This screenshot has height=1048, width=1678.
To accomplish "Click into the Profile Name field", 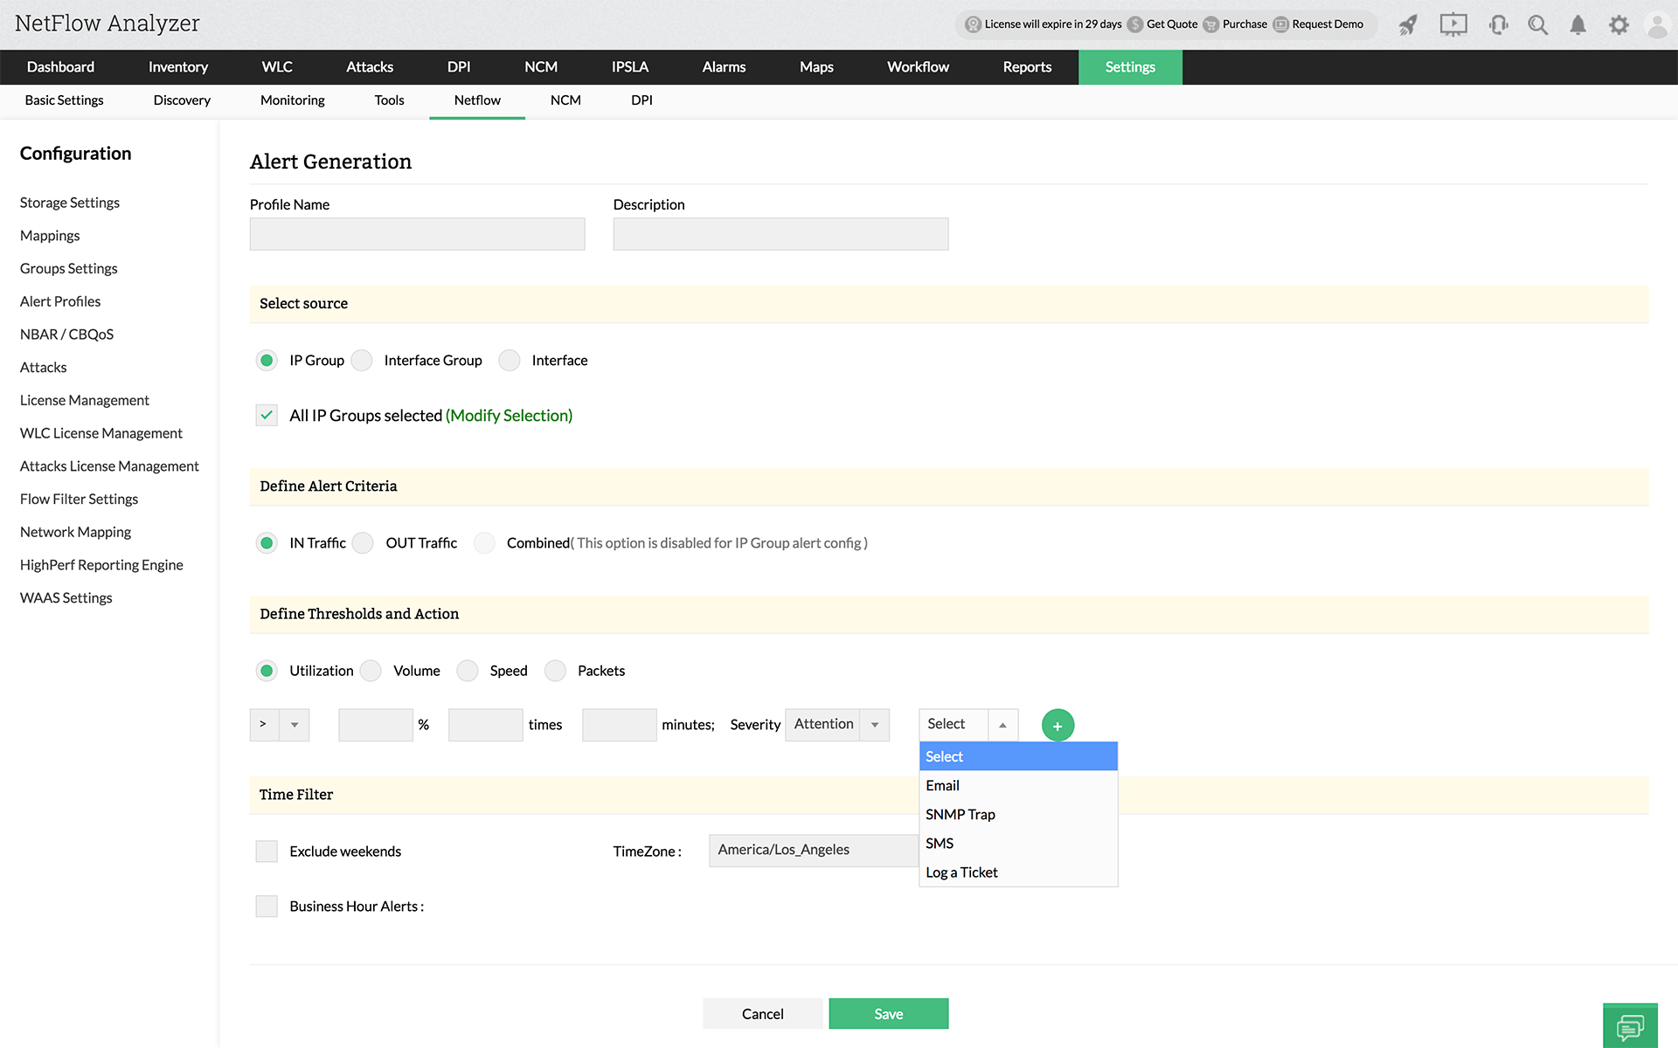I will [417, 234].
